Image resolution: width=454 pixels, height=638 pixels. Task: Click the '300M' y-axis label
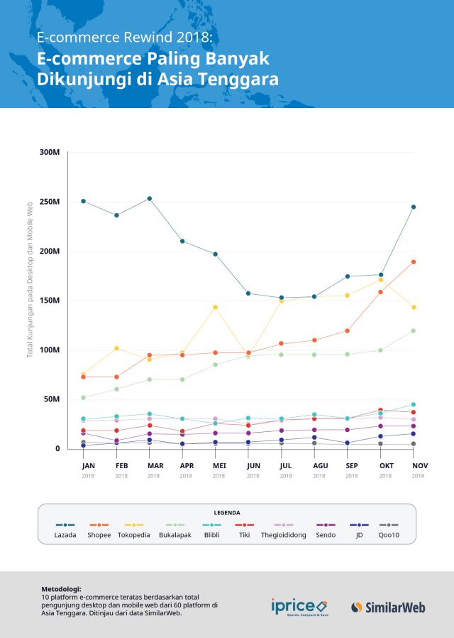click(50, 152)
